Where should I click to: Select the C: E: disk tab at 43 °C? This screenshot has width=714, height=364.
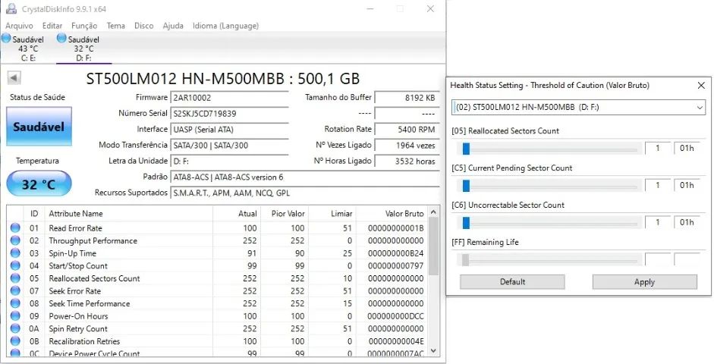[28, 49]
